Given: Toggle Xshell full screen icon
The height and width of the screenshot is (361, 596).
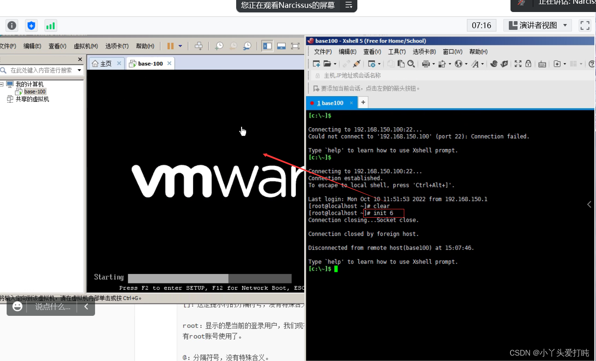Looking at the screenshot, I should coord(518,64).
